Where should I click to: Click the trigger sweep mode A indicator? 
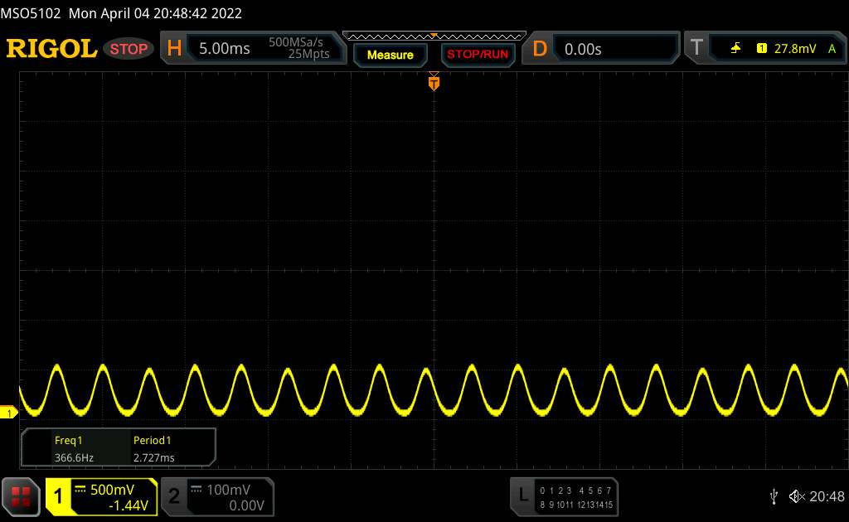[x=832, y=49]
